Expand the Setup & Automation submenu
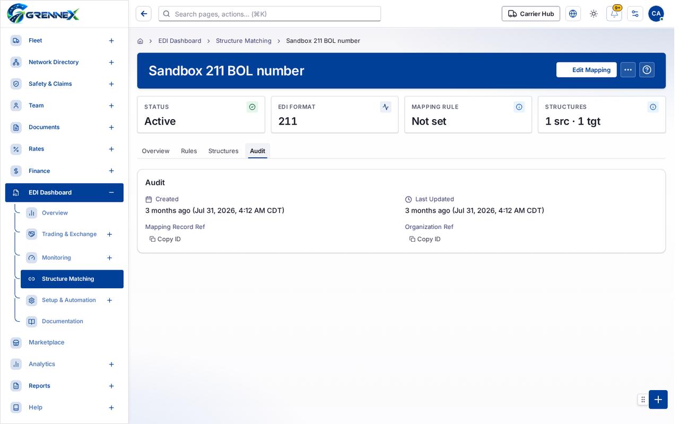Image resolution: width=679 pixels, height=424 pixels. [x=109, y=301]
